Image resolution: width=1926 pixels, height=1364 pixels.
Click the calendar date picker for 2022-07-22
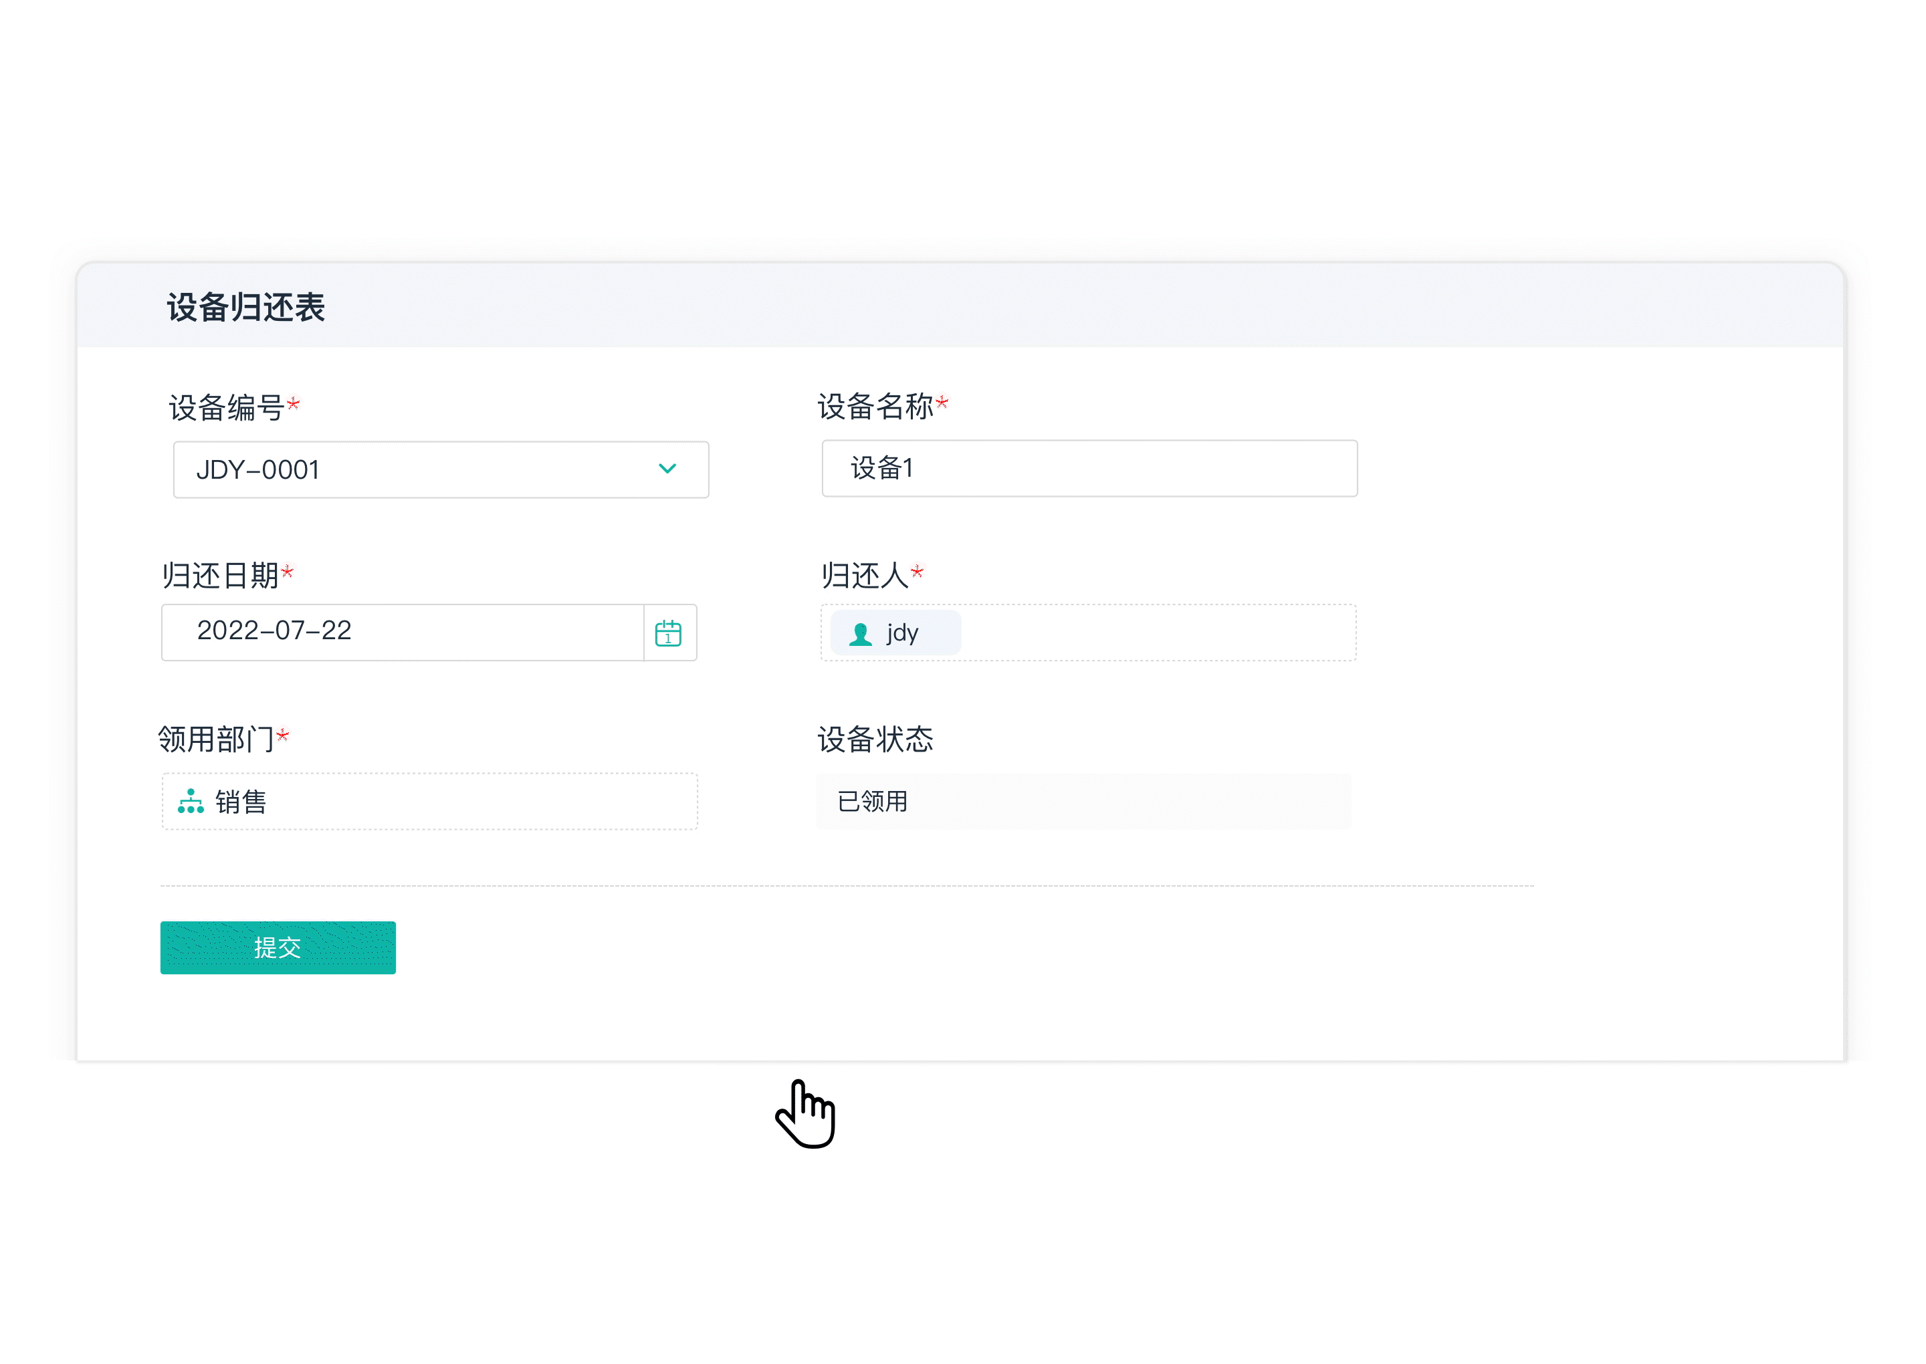[x=668, y=633]
